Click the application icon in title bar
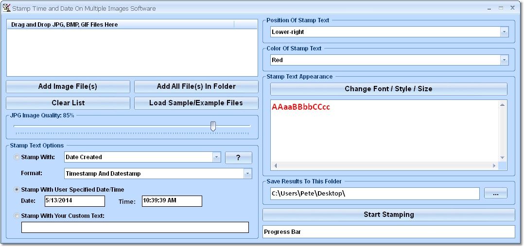Image resolution: width=524 pixels, height=247 pixels. (6, 8)
